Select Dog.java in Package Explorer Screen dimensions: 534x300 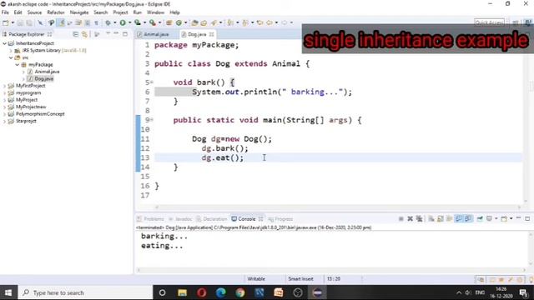(40, 78)
